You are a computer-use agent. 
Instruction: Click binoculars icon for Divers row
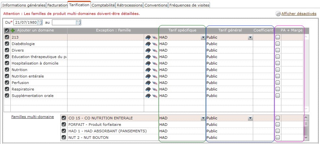(148, 50)
